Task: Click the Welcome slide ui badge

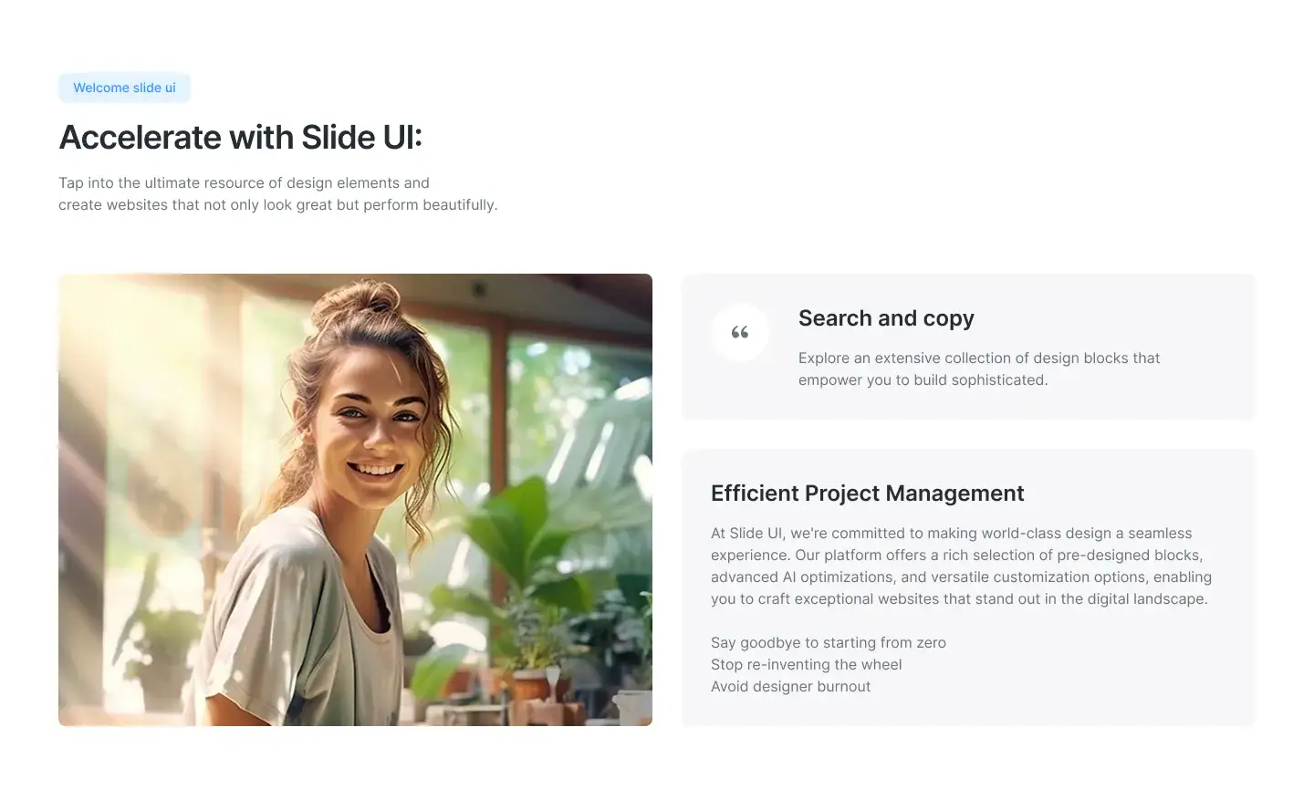Action: tap(124, 88)
